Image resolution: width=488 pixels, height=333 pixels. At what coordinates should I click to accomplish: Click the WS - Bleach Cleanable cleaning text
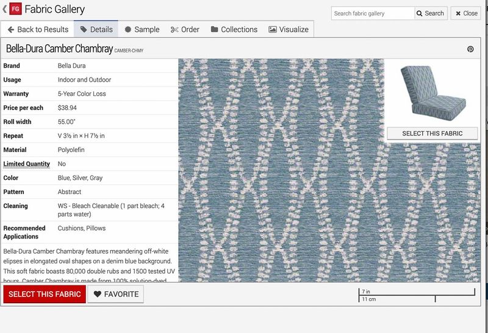[x=111, y=210]
